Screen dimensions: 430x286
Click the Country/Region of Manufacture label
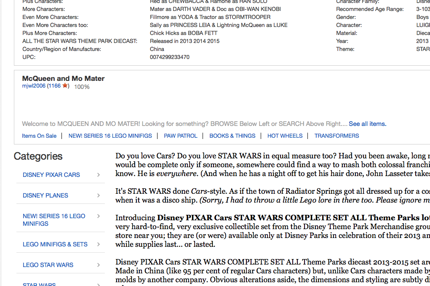coord(62,49)
